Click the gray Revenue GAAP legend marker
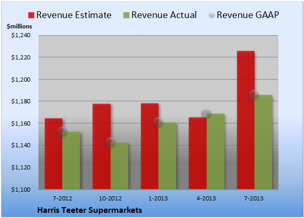The height and width of the screenshot is (218, 304). 211,15
